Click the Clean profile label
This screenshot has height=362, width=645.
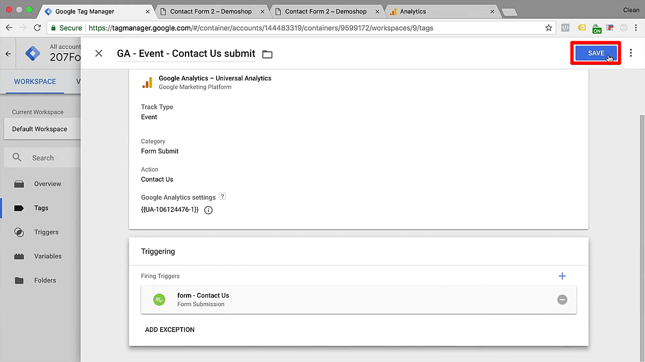coord(631,10)
